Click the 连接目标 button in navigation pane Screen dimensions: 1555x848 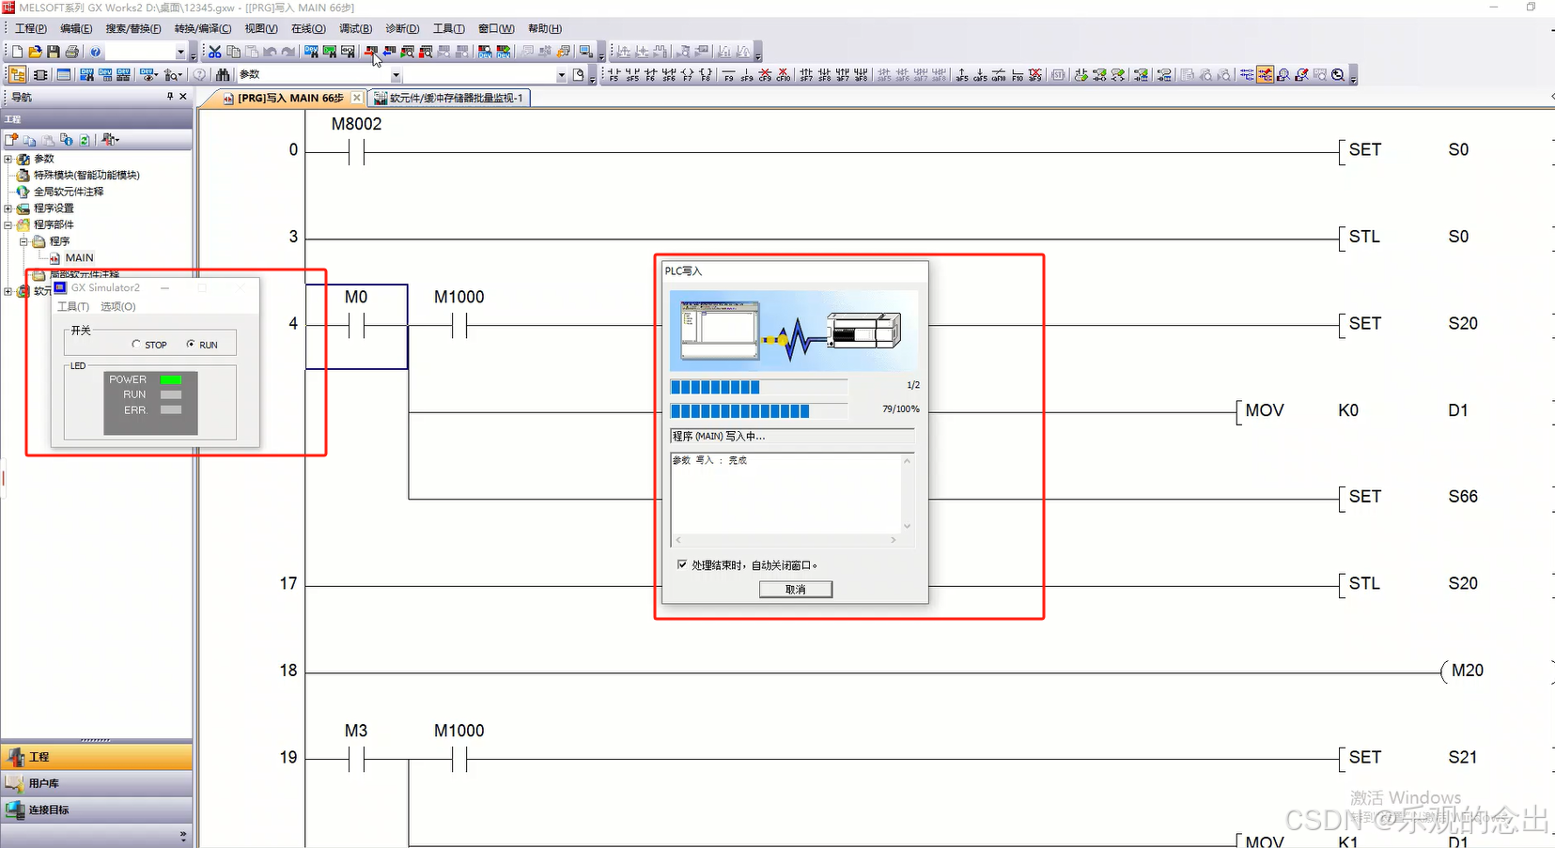pyautogui.click(x=97, y=809)
